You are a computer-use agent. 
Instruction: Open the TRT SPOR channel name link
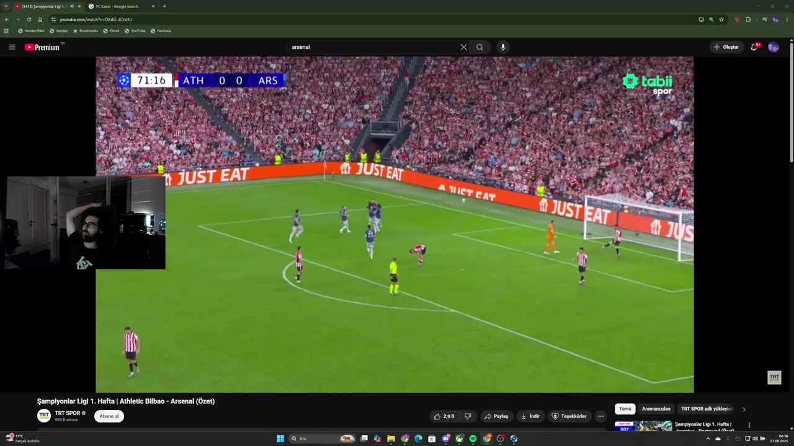click(x=68, y=413)
